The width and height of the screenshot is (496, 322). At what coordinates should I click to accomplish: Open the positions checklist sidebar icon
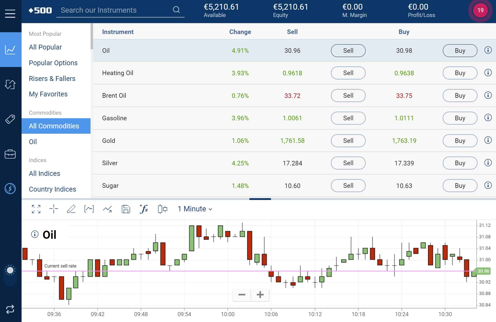[10, 84]
